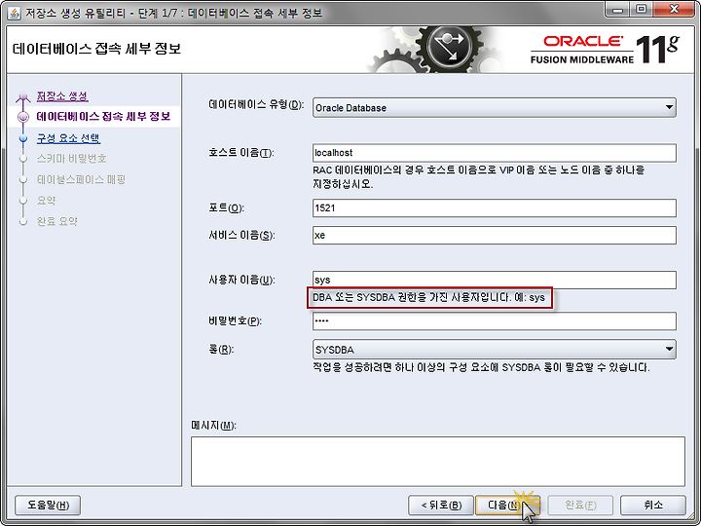Click the SYSDBA 롤이 필요할 수 note text
The image size is (701, 526).
481,368
